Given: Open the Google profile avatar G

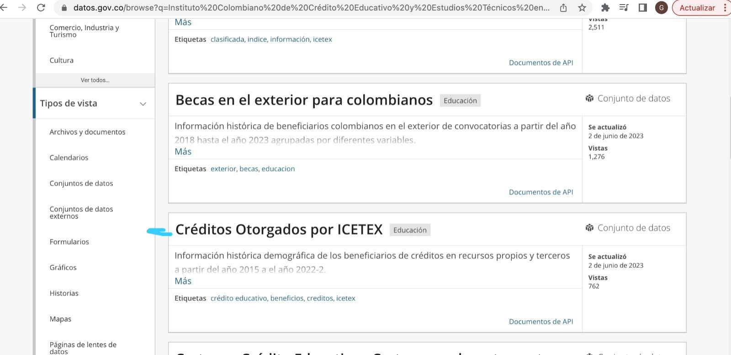Looking at the screenshot, I should (661, 8).
